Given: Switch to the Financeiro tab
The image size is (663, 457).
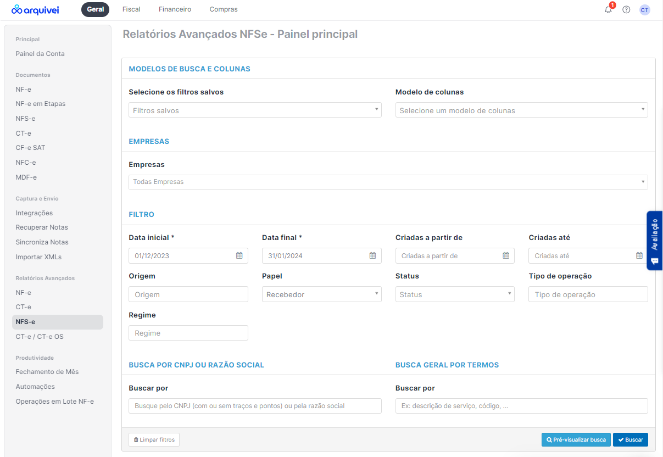Looking at the screenshot, I should [x=175, y=9].
